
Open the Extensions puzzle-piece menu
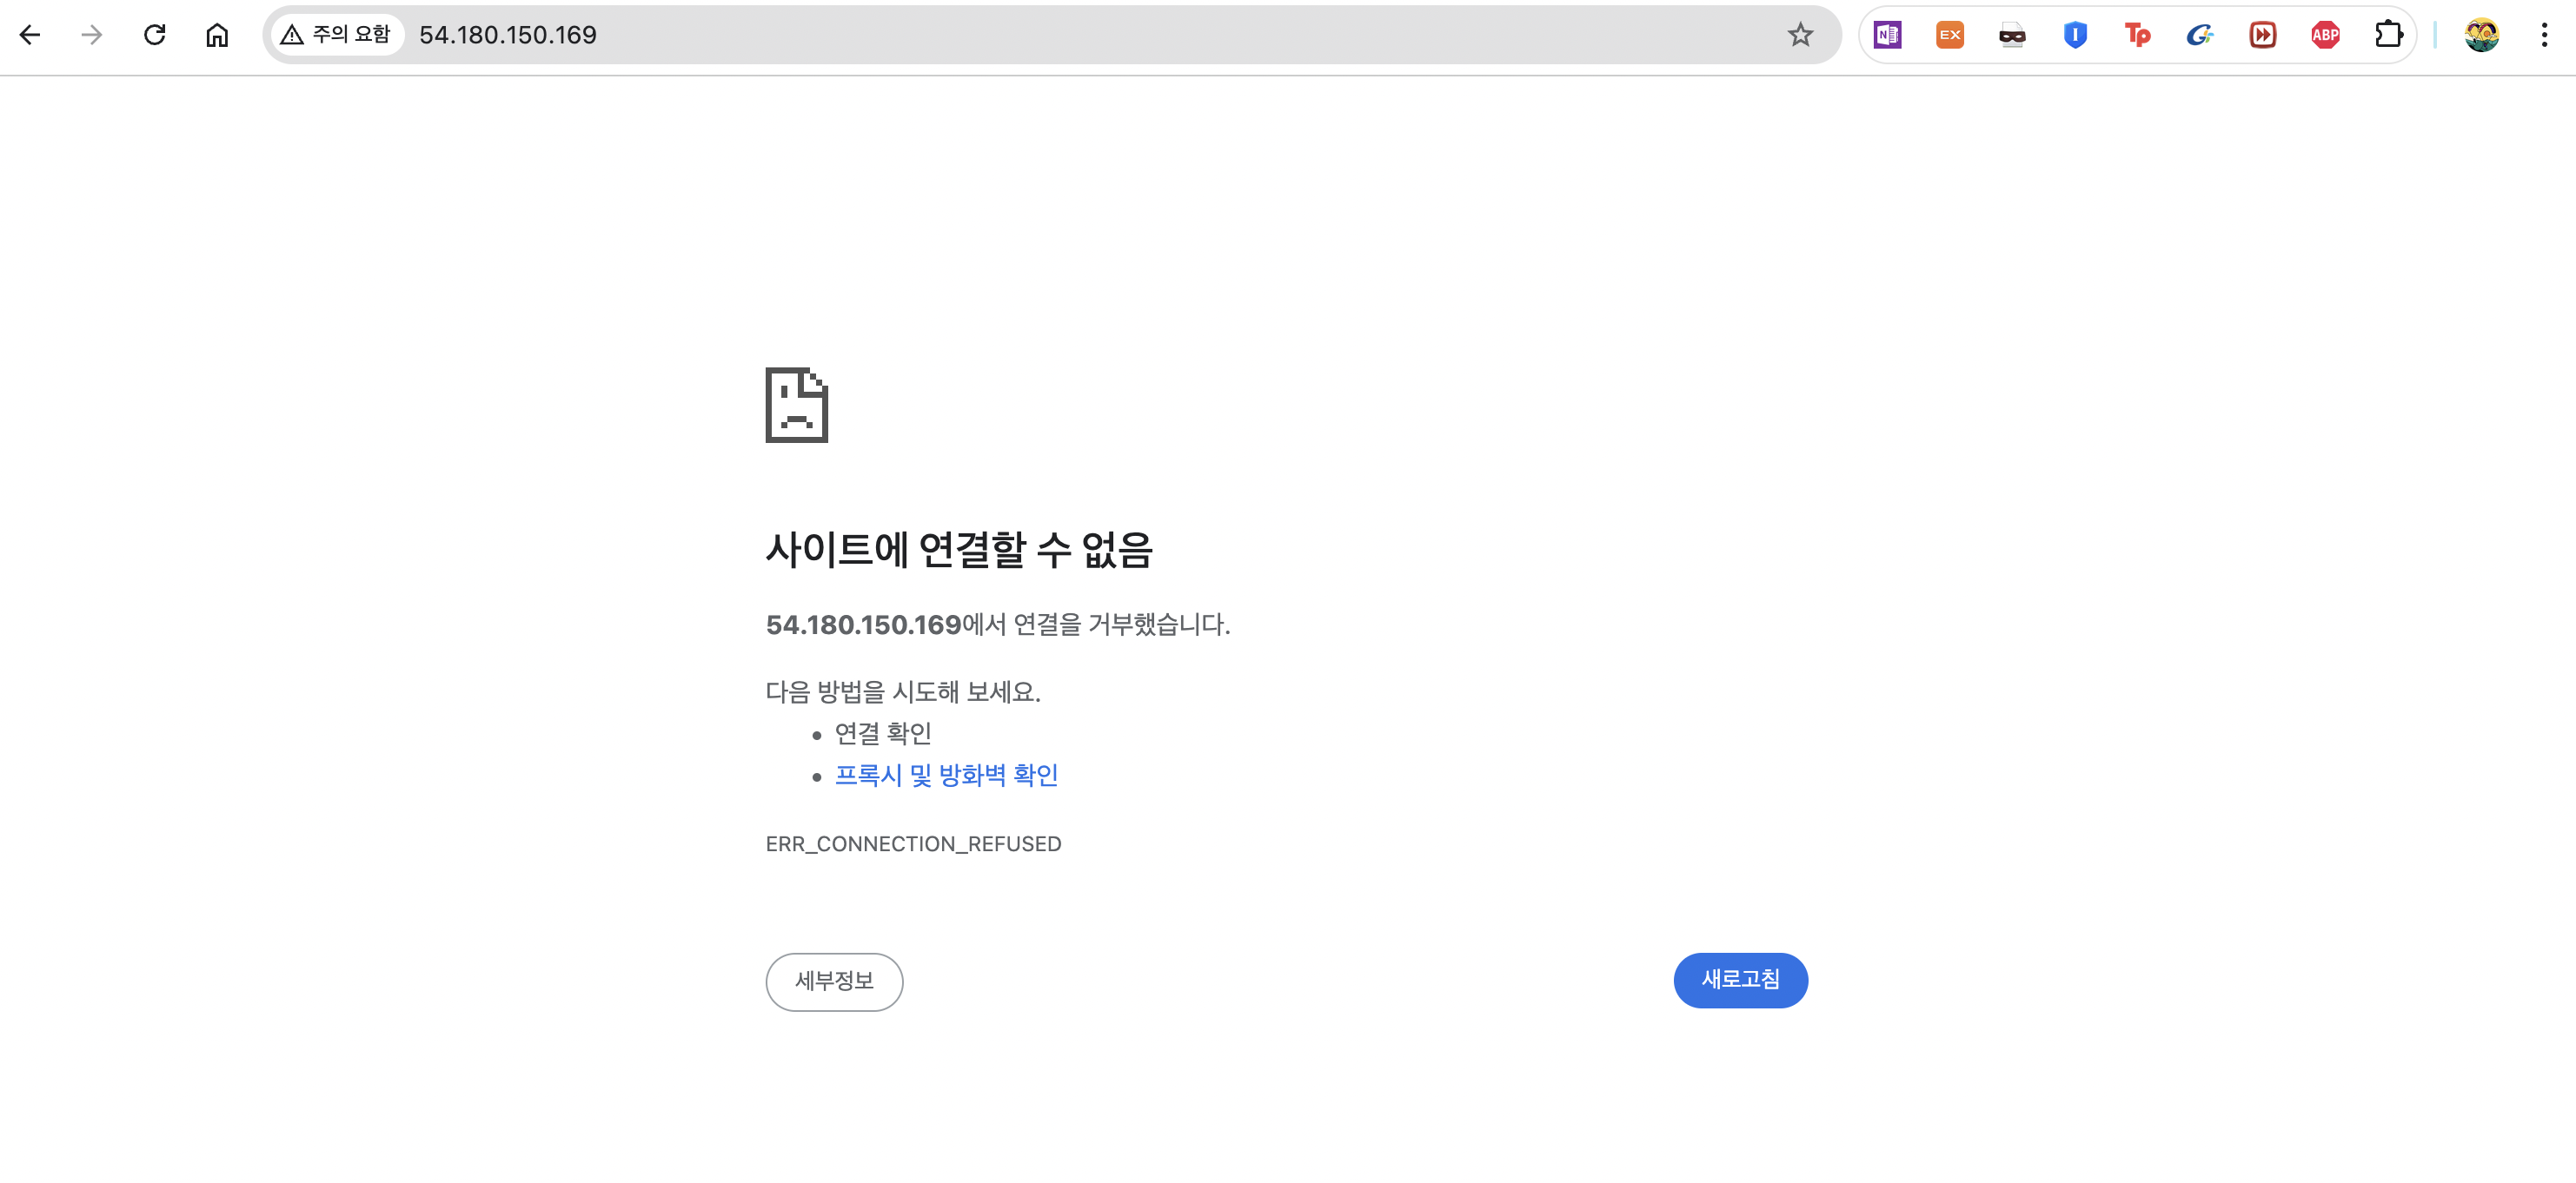[2391, 35]
